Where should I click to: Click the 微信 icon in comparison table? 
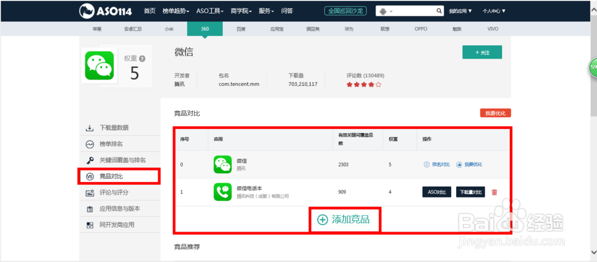pos(223,165)
